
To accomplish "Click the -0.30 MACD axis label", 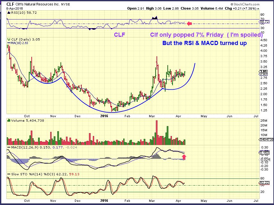I will 264,170.
